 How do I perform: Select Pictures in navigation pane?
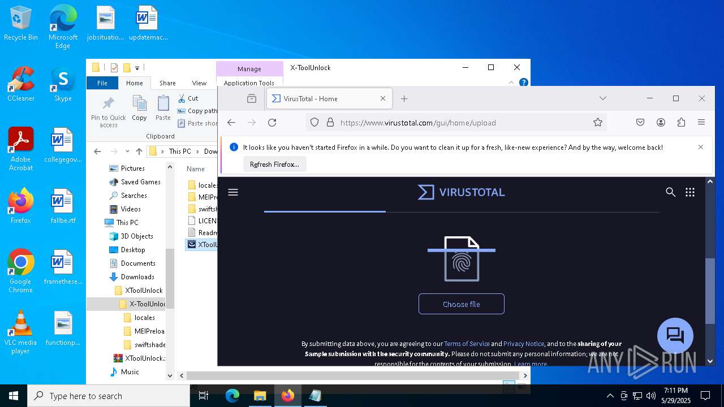[x=133, y=168]
